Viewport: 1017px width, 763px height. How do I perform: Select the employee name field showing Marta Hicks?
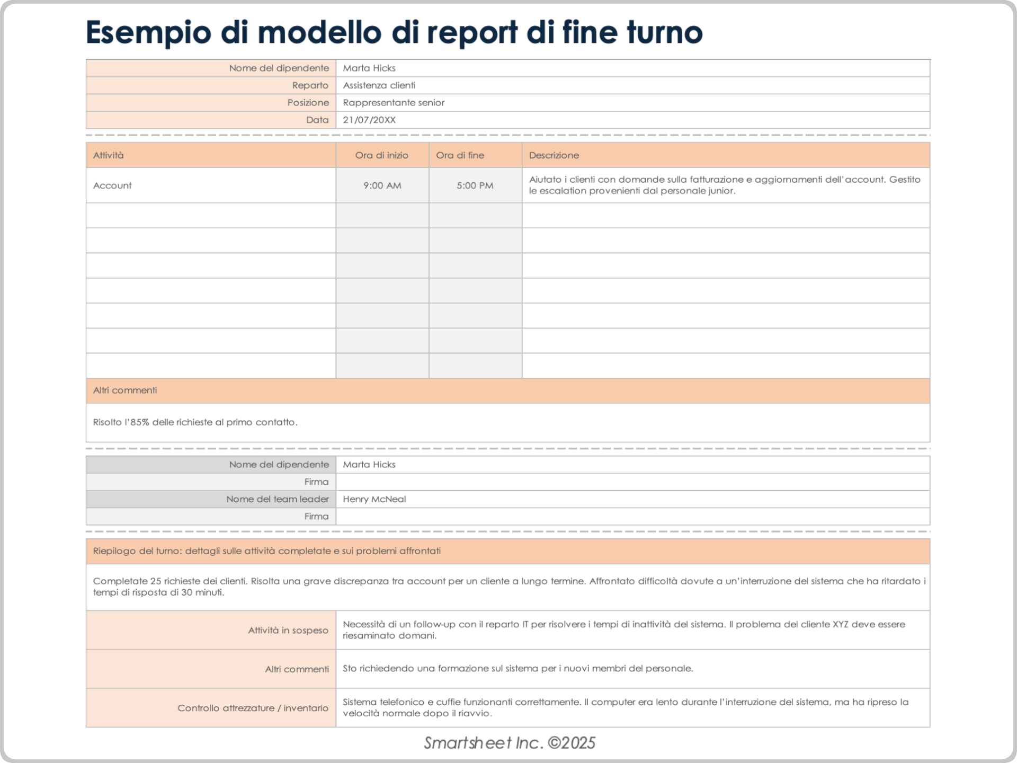[371, 68]
